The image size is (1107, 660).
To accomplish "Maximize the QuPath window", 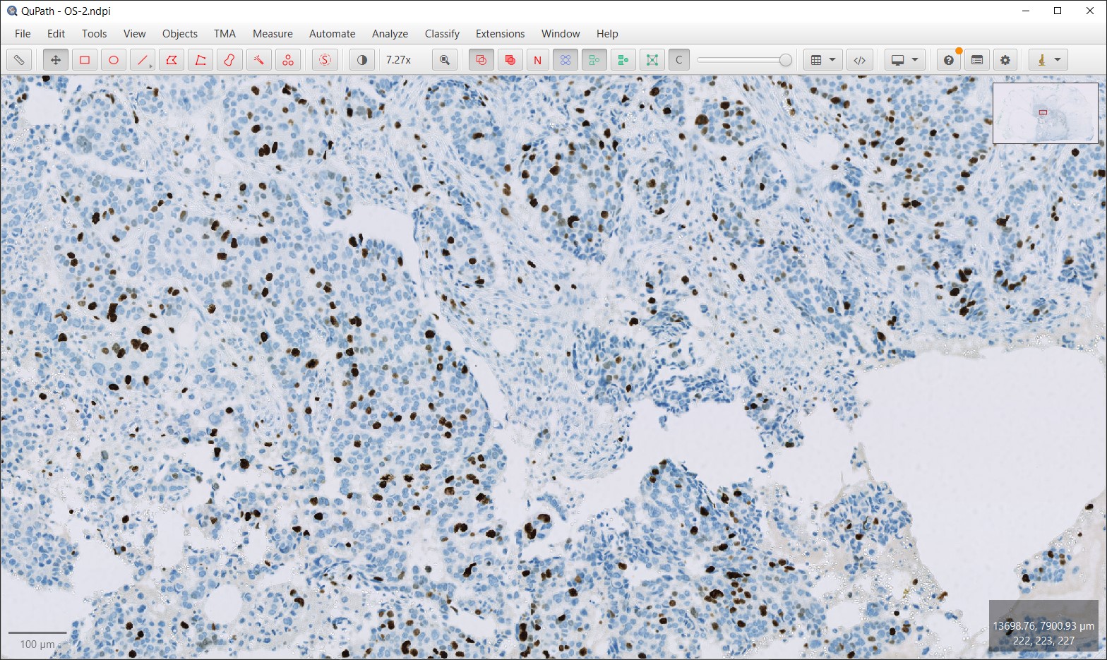I will click(x=1058, y=11).
